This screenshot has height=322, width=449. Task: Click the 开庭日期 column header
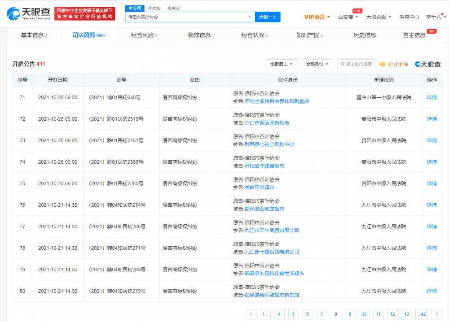(x=57, y=80)
